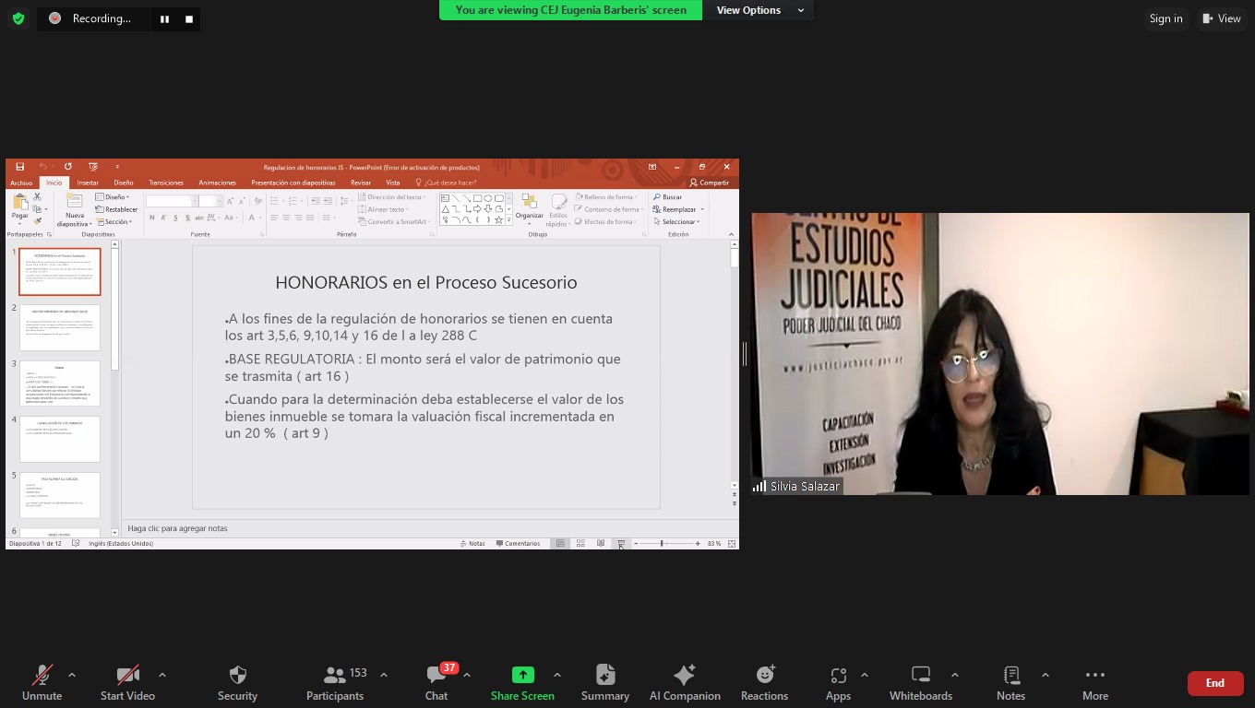Stop the recording
The height and width of the screenshot is (708, 1255).
pos(189,18)
